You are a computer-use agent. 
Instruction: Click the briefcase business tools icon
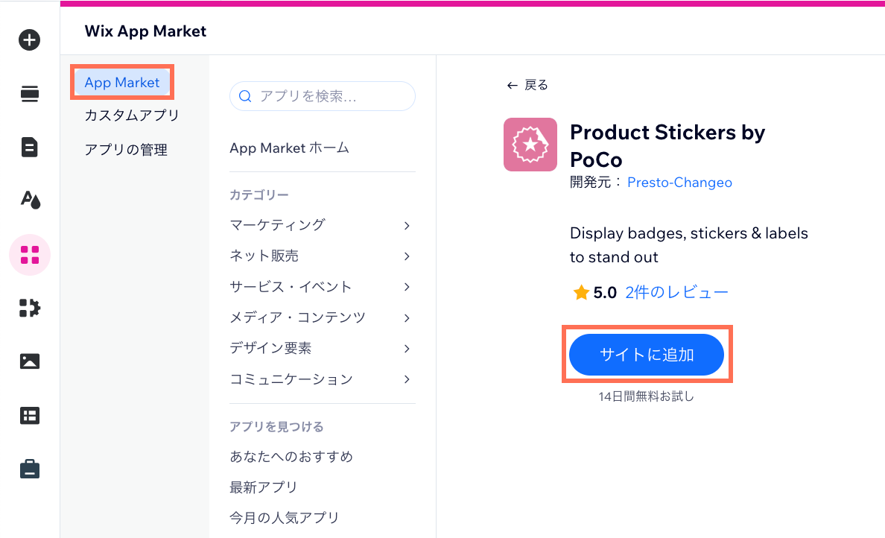click(x=29, y=469)
